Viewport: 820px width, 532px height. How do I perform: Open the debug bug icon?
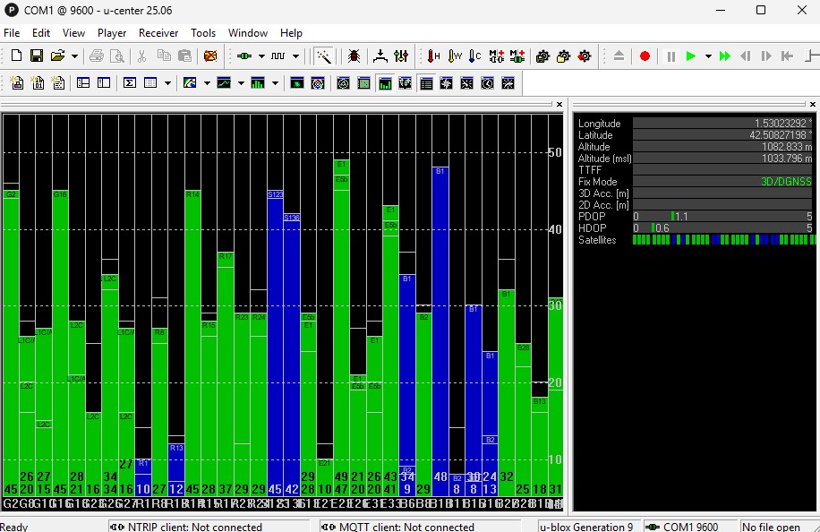tap(354, 56)
